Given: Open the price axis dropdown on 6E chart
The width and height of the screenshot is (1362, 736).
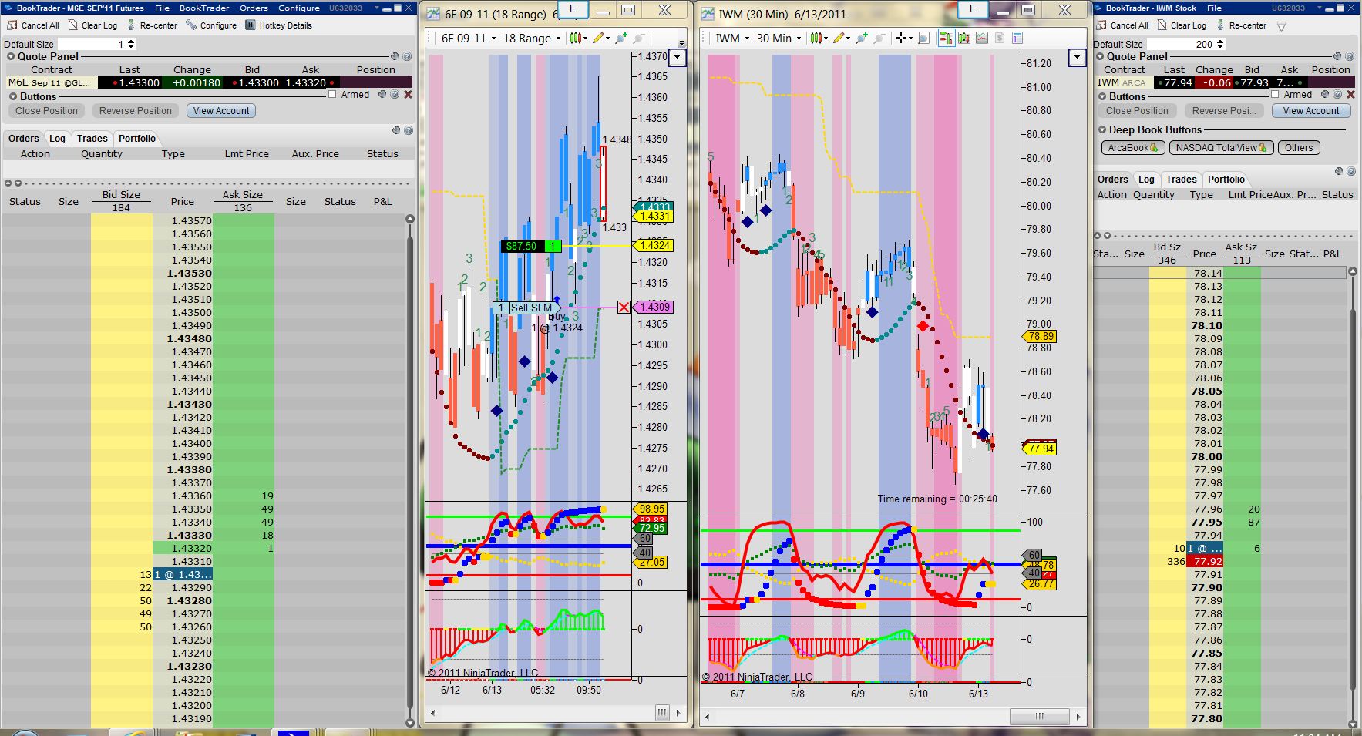Looking at the screenshot, I should 678,57.
